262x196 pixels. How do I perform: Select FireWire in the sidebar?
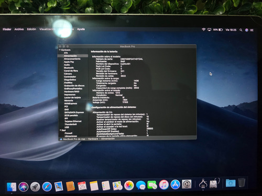tap(68, 83)
